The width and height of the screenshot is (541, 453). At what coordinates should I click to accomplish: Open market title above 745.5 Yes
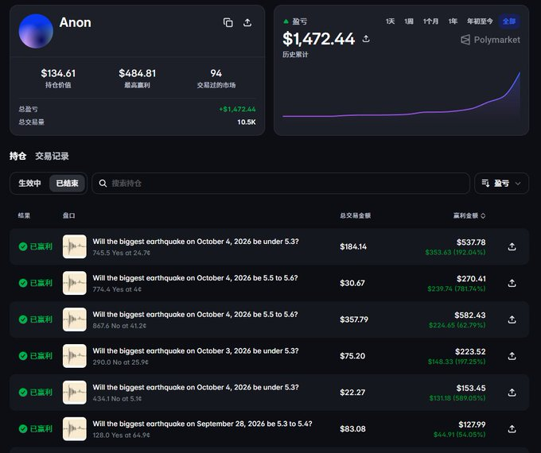[x=196, y=242]
